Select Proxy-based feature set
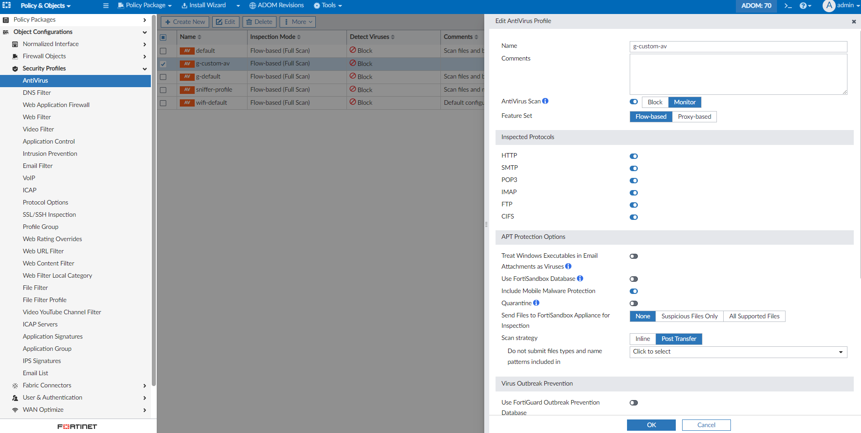 [694, 116]
